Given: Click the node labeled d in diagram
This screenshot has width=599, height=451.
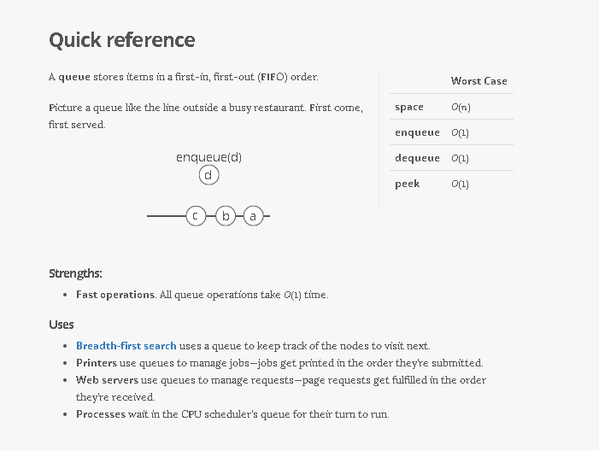Looking at the screenshot, I should (x=208, y=175).
